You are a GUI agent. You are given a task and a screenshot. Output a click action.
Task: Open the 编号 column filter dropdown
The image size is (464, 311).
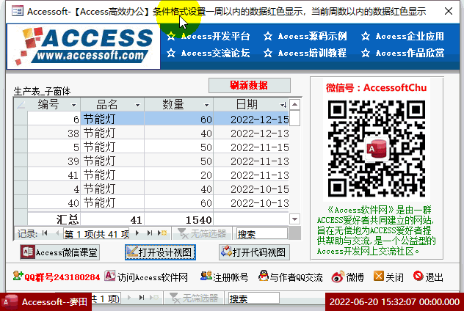tap(73, 105)
